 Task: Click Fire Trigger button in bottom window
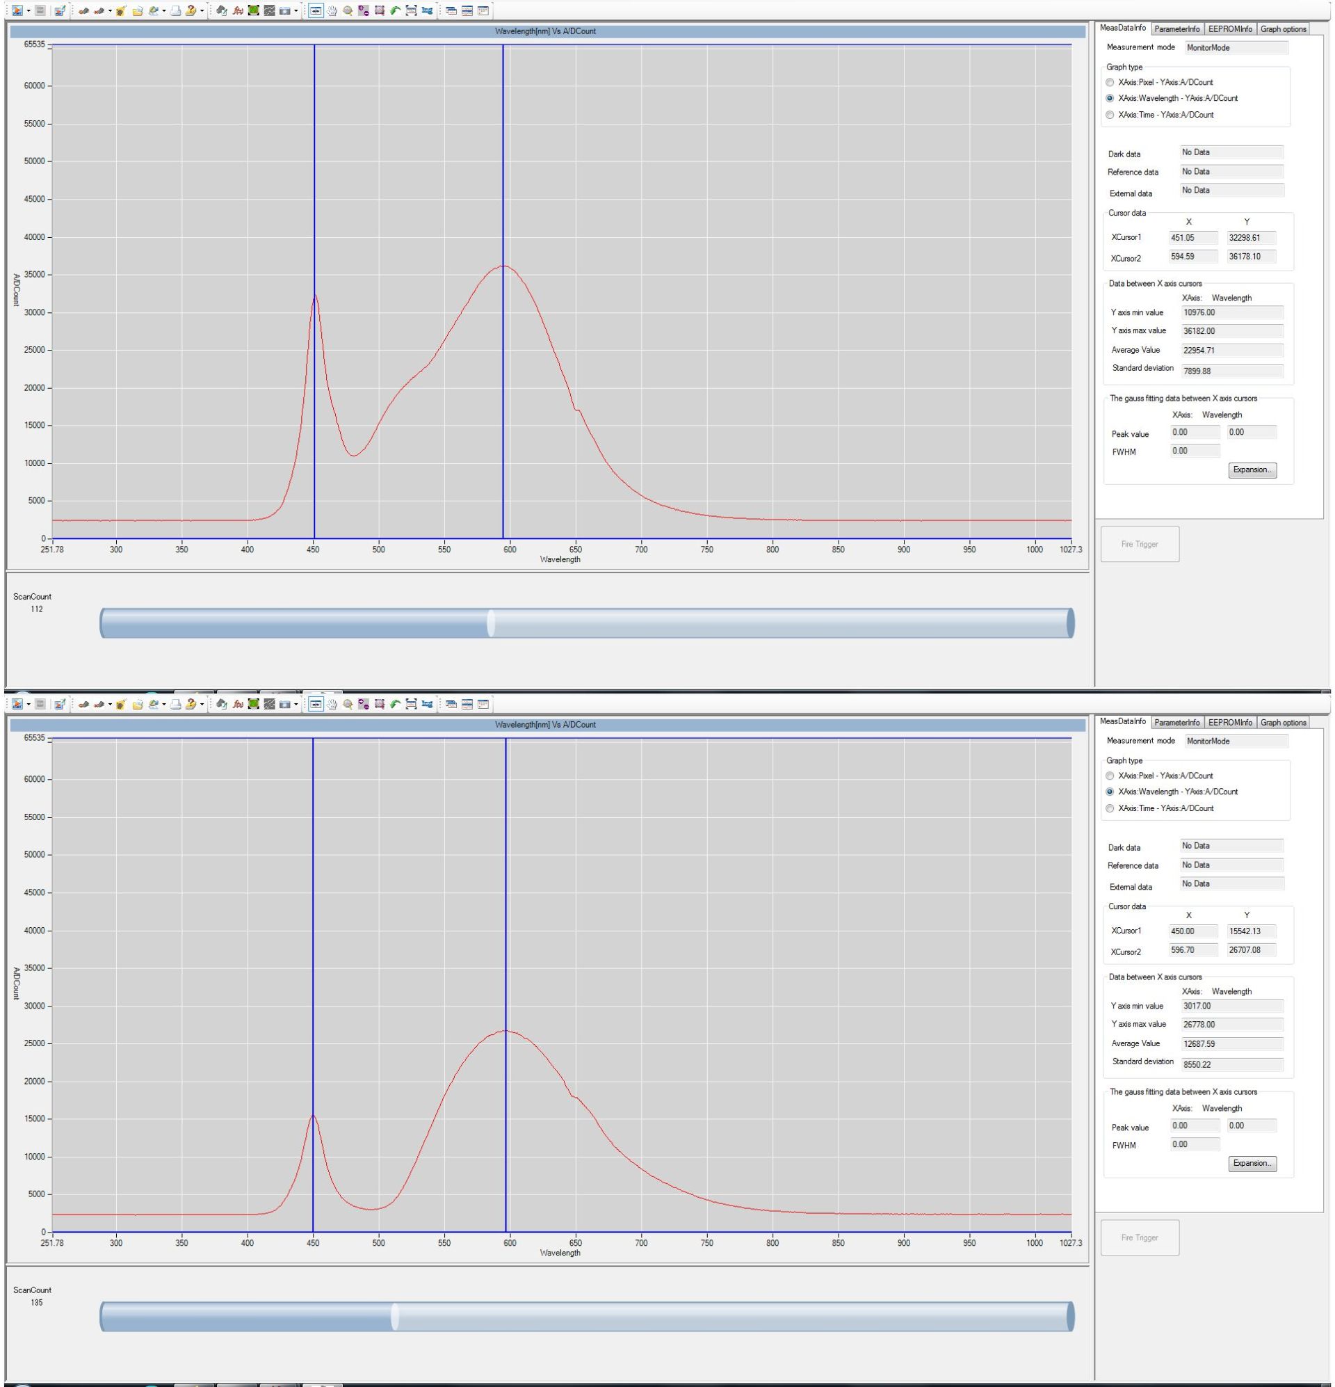click(x=1139, y=1237)
